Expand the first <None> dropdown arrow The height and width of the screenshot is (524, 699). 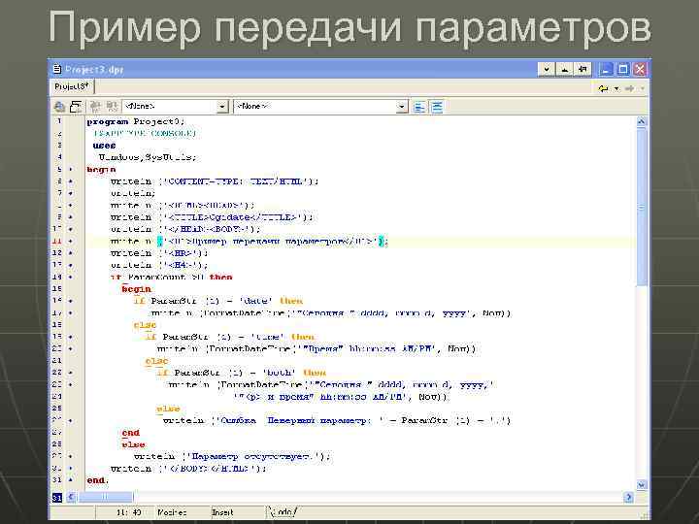pyautogui.click(x=222, y=107)
